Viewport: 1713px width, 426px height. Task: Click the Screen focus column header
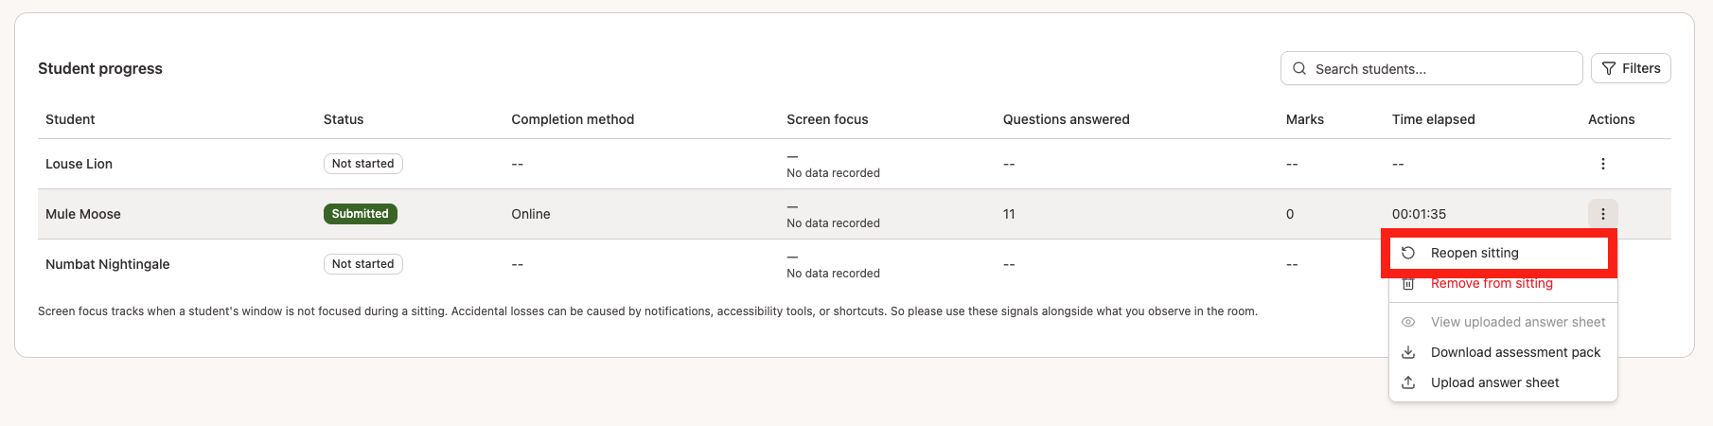[827, 119]
